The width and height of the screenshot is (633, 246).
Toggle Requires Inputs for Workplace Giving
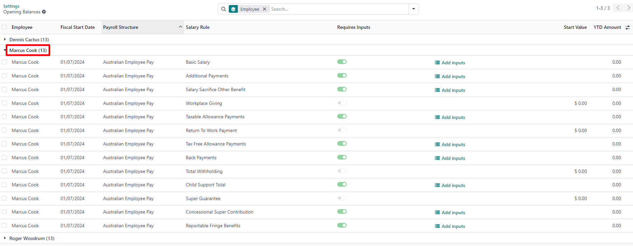(x=342, y=103)
